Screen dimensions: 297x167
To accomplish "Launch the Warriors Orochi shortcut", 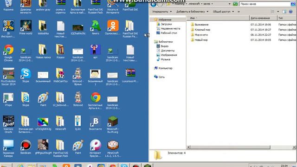I will point(8,124).
